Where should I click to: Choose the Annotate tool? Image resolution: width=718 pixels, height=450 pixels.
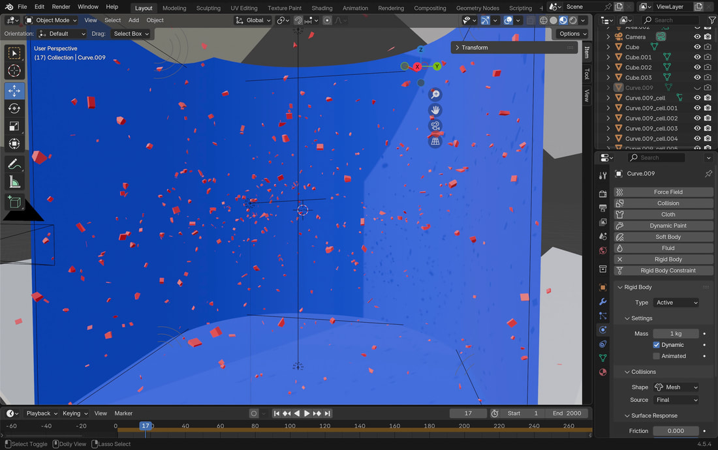(x=14, y=164)
